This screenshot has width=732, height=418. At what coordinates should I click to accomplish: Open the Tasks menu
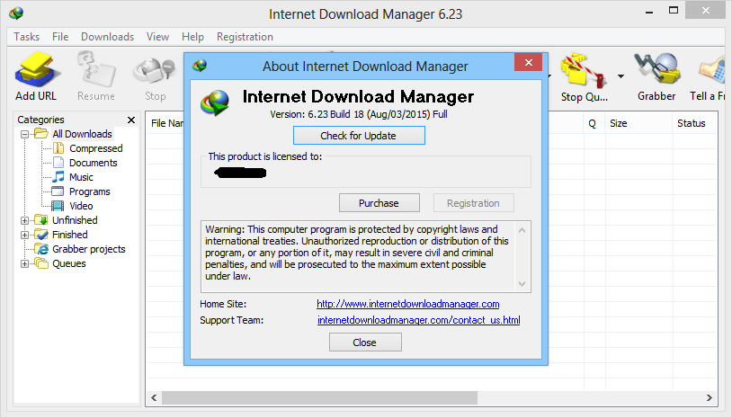point(27,37)
